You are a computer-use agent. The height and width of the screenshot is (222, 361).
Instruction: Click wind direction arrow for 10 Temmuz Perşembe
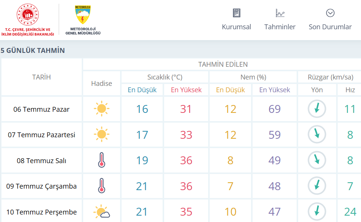point(317,211)
